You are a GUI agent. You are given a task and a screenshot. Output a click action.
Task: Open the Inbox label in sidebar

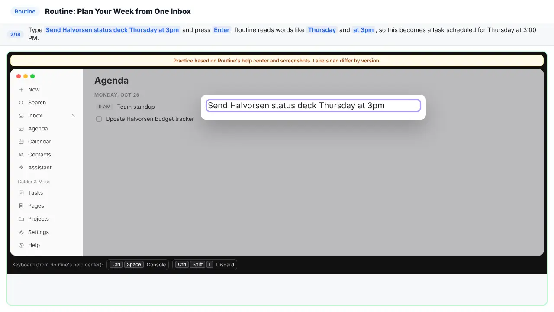pyautogui.click(x=35, y=116)
